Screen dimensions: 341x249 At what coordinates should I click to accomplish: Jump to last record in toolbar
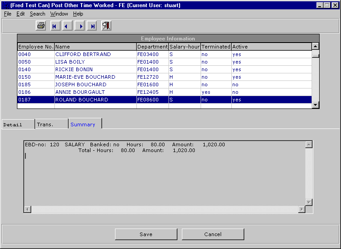pyautogui.click(x=92, y=26)
